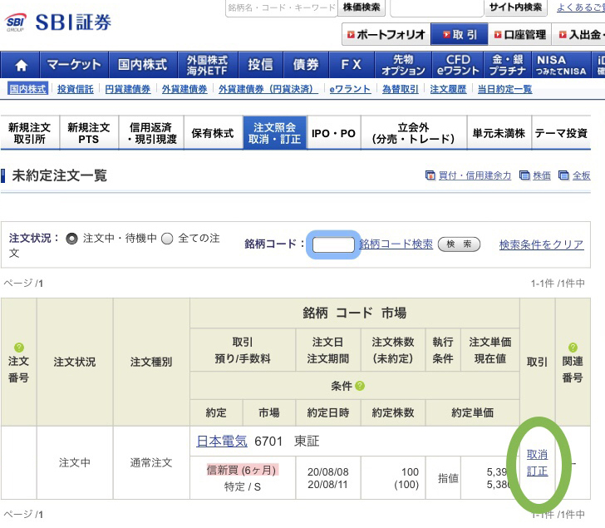Image resolution: width=605 pixels, height=528 pixels.
Task: Click the 買付・信用建余力 window icon
Action: [x=430, y=175]
